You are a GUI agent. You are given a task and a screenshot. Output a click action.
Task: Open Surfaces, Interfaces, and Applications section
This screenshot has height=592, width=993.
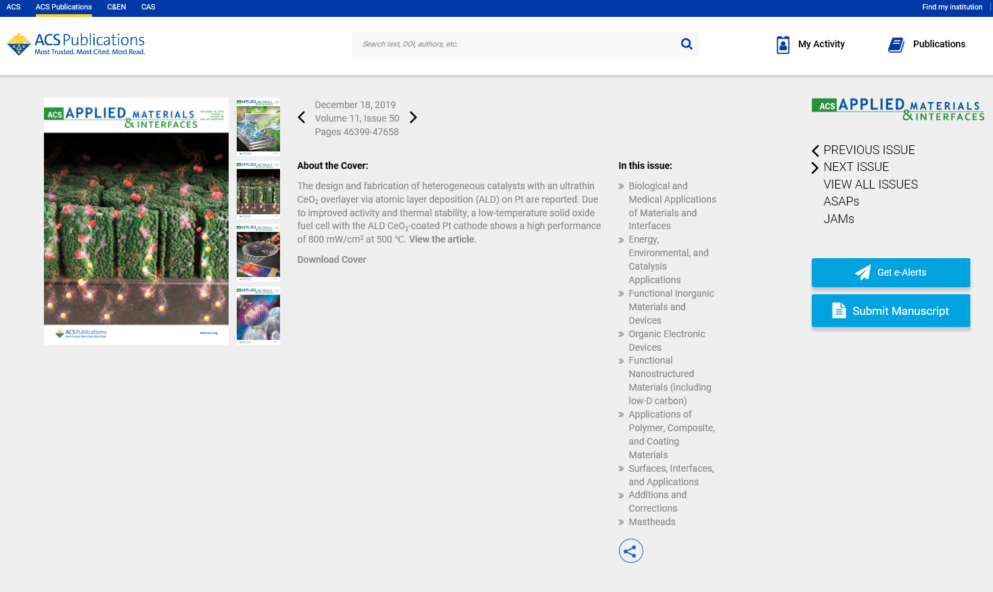point(671,475)
